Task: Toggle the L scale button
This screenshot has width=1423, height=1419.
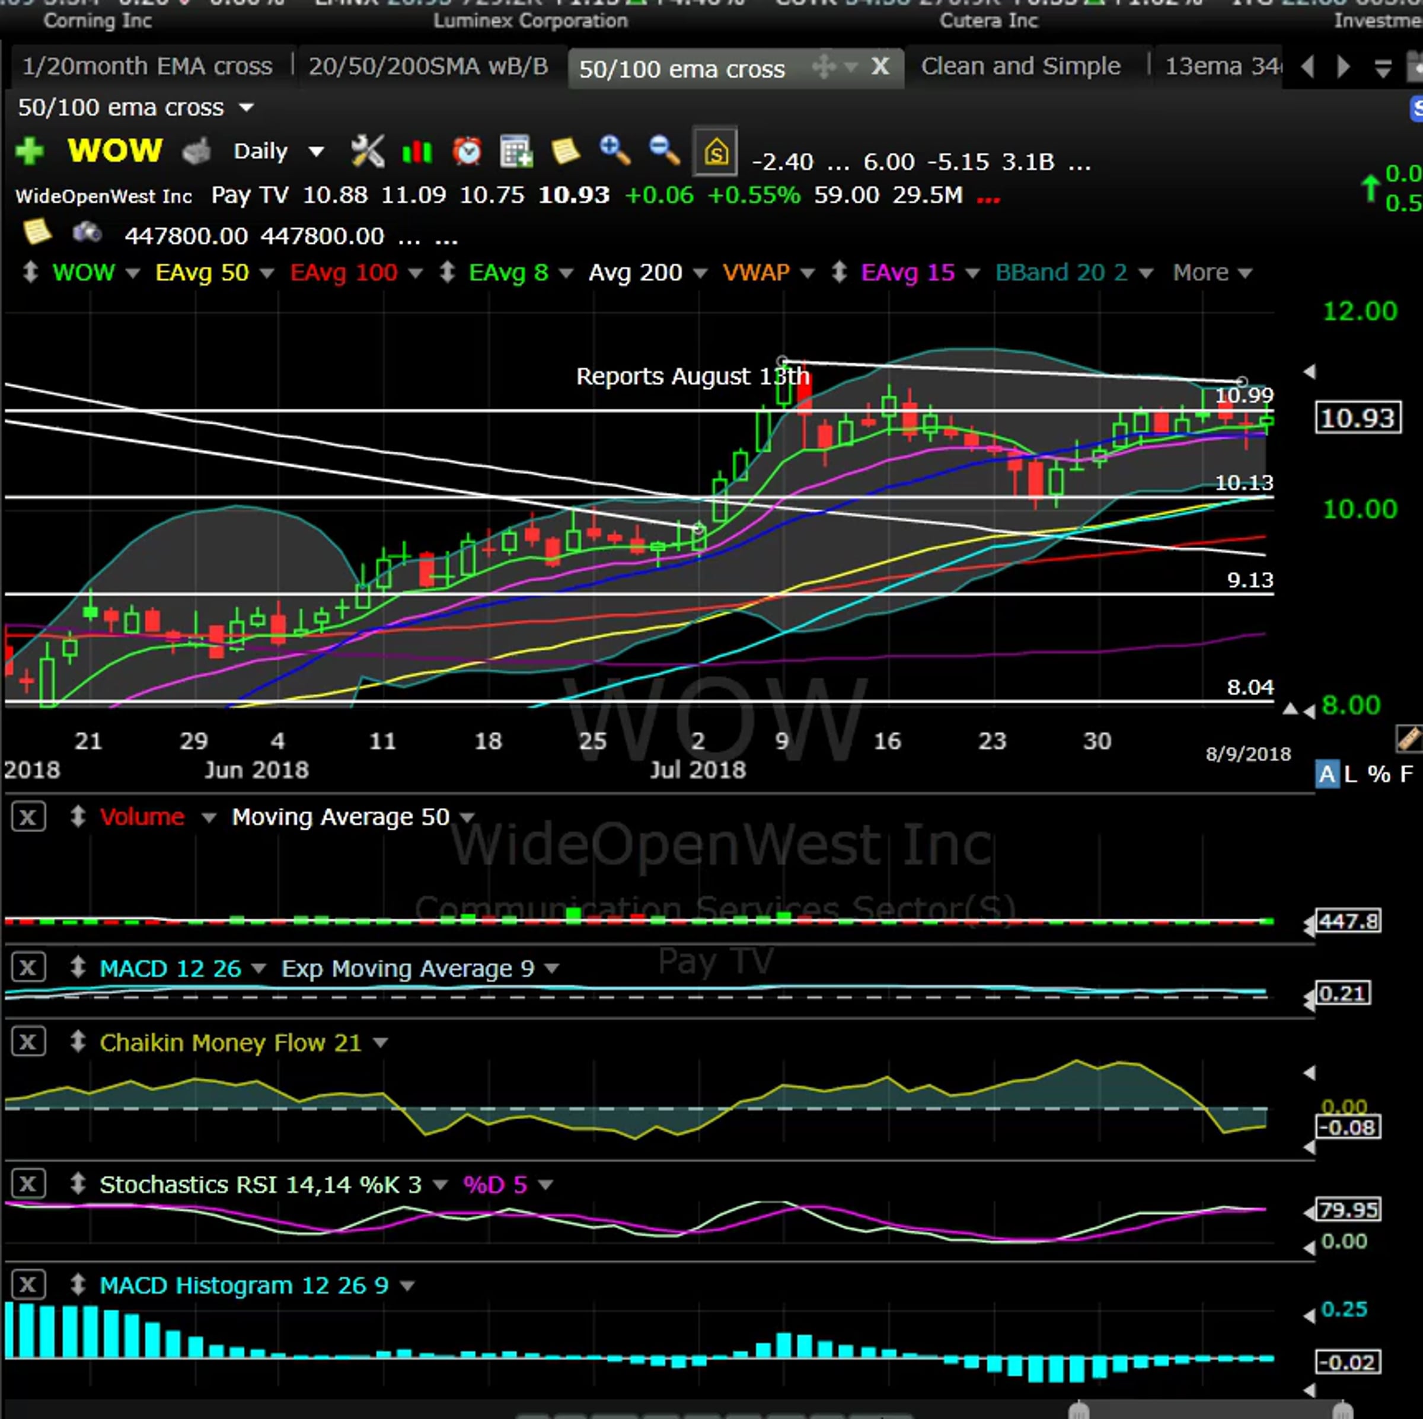Action: pyautogui.click(x=1350, y=774)
